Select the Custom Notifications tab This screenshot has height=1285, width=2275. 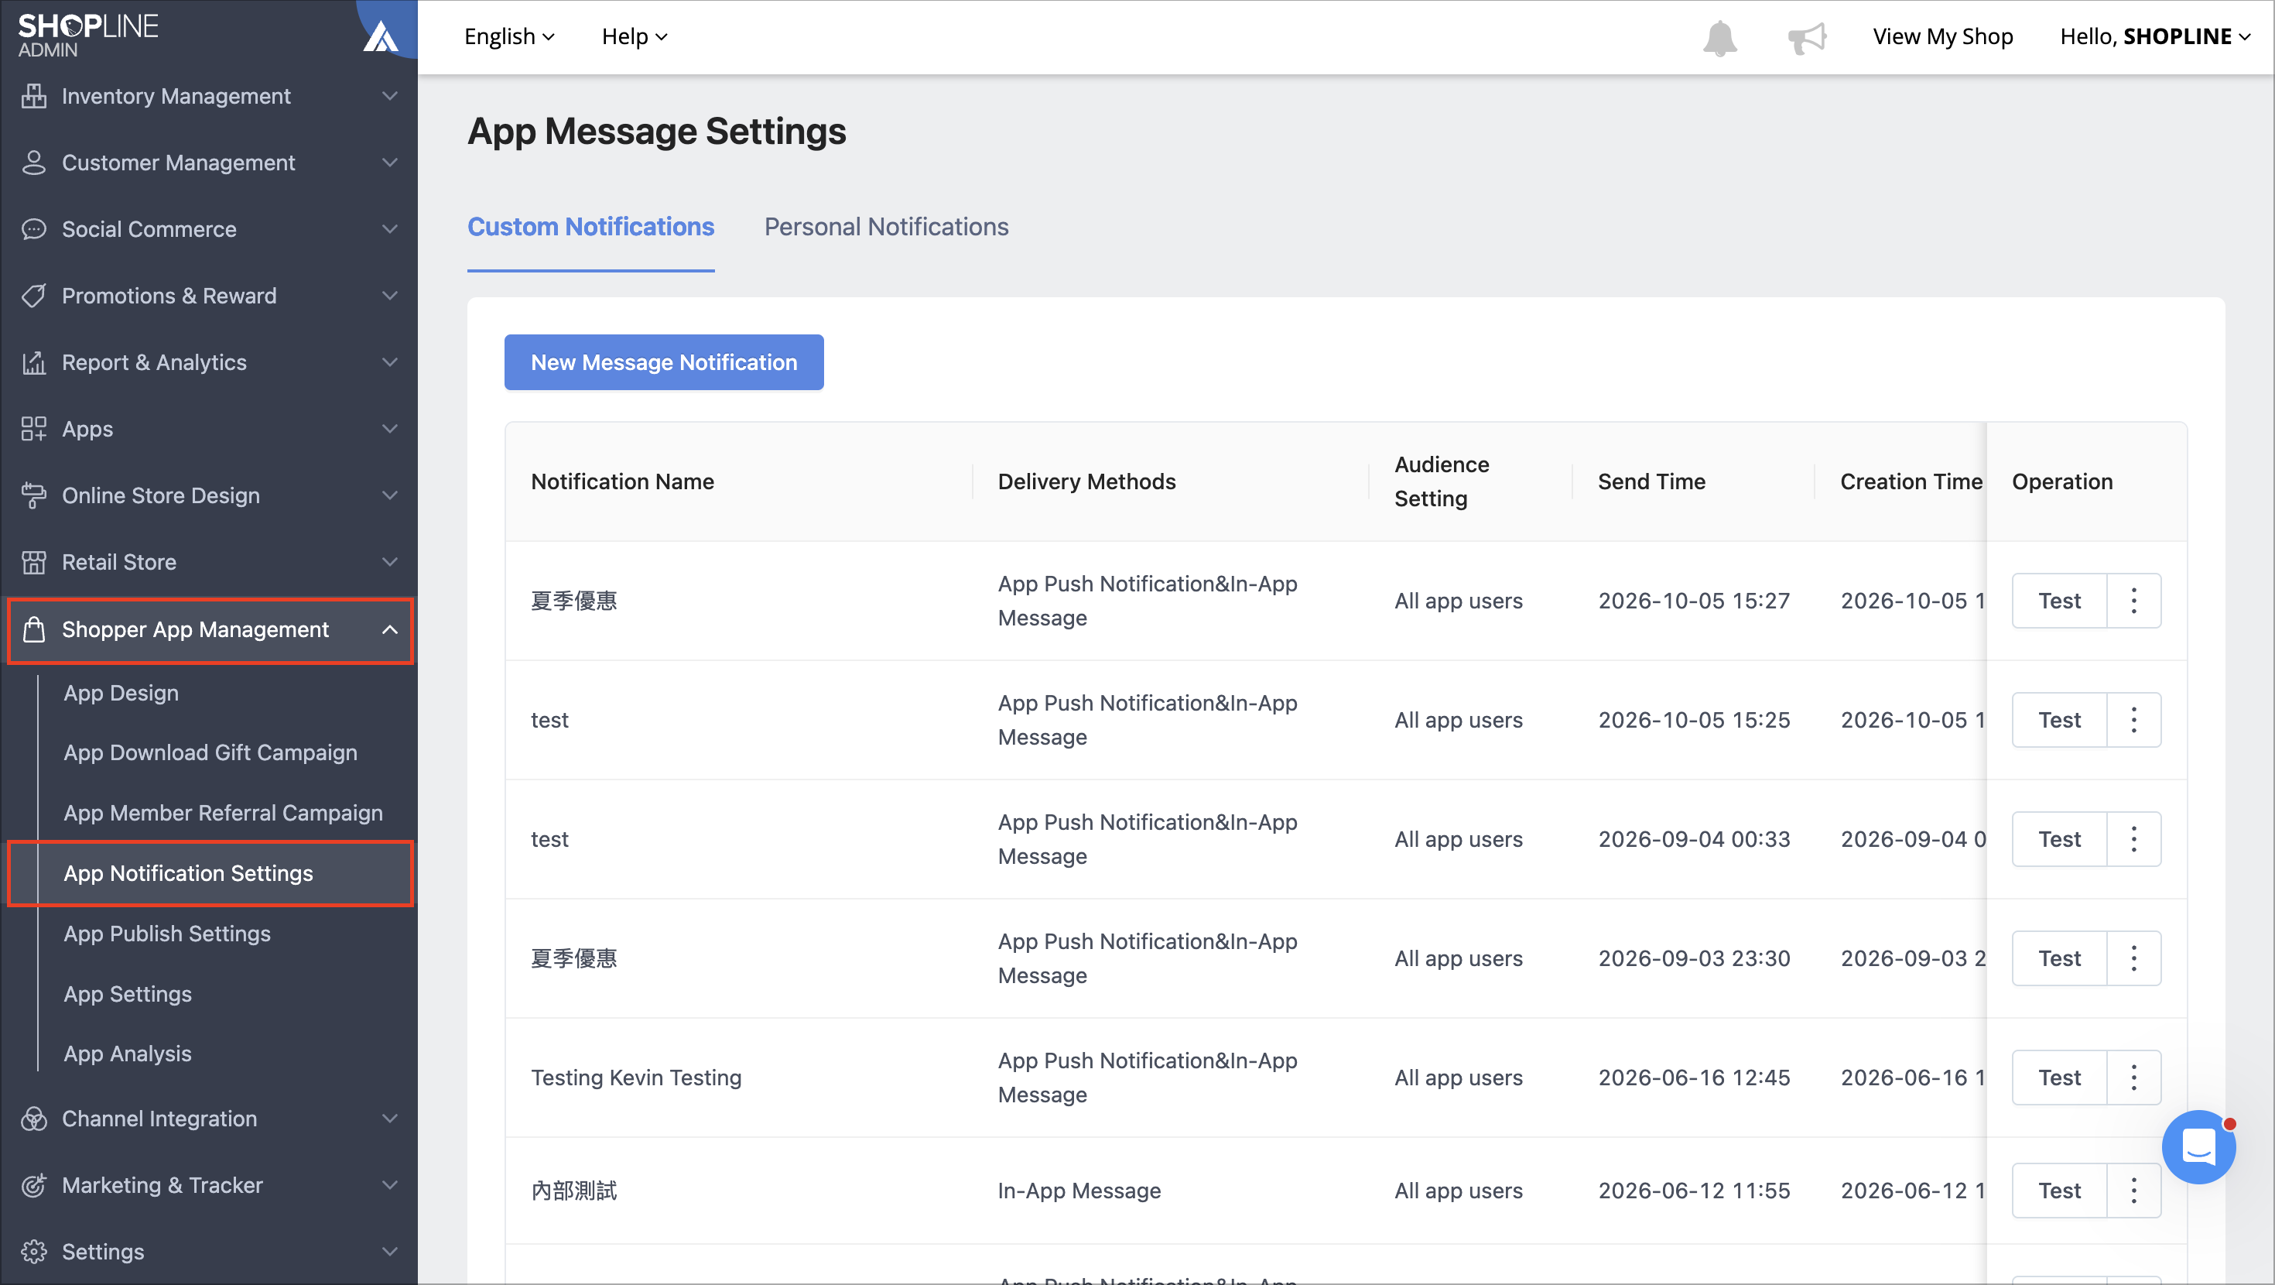(x=591, y=227)
